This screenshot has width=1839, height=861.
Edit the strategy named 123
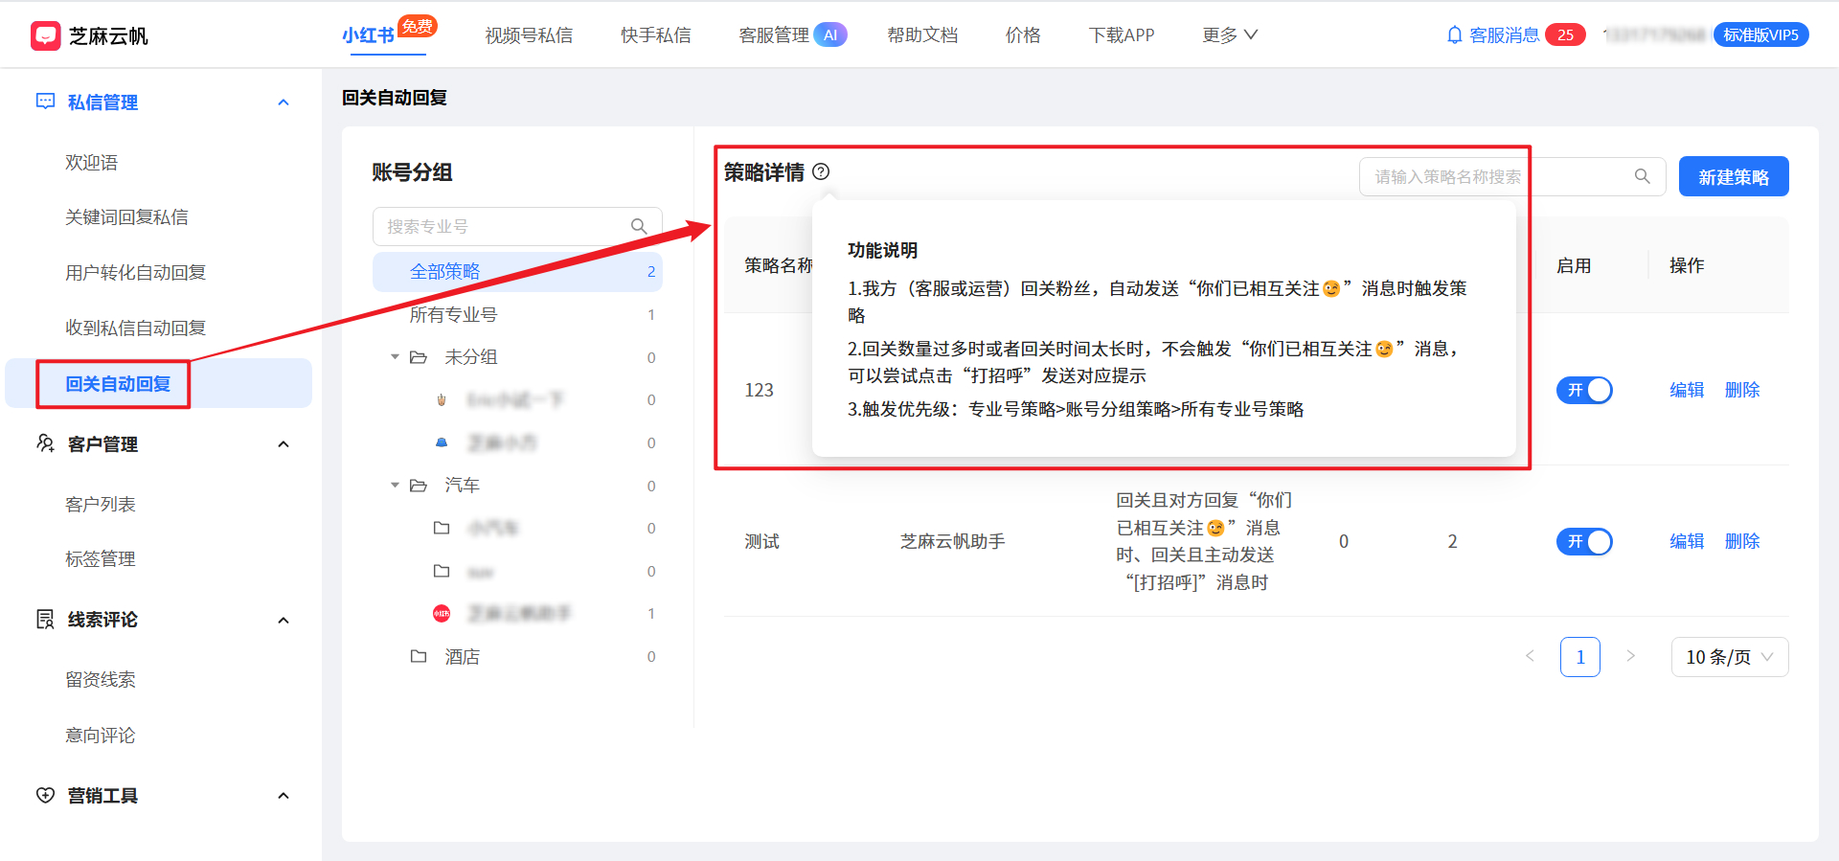[x=1687, y=390]
